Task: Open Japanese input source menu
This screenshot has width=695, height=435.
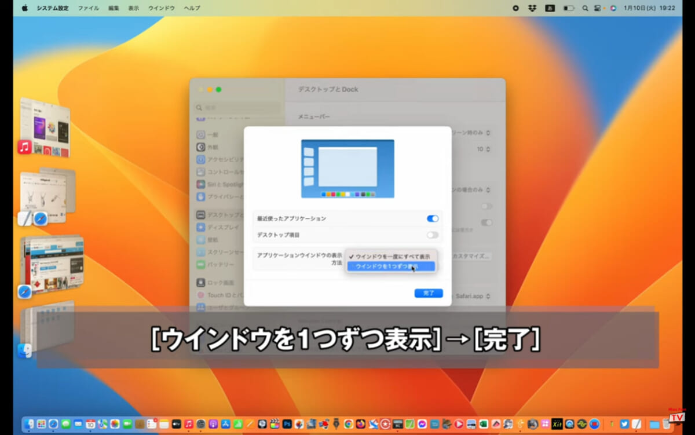Action: click(x=550, y=8)
